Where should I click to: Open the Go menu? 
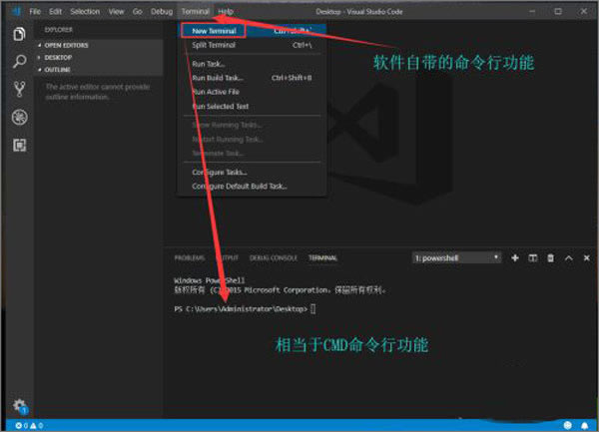[x=138, y=12]
